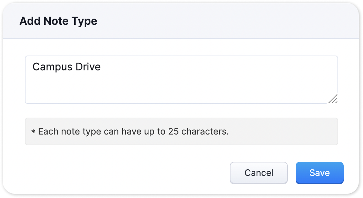Image resolution: width=363 pixels, height=198 pixels.
Task: Click empty footer area left of Cancel
Action: (x=121, y=173)
